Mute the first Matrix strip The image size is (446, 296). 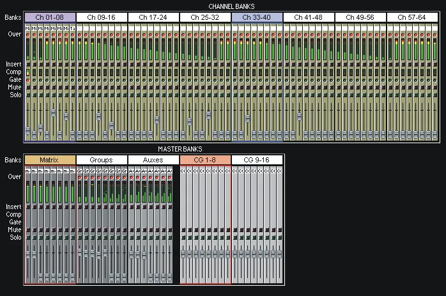tap(28, 230)
